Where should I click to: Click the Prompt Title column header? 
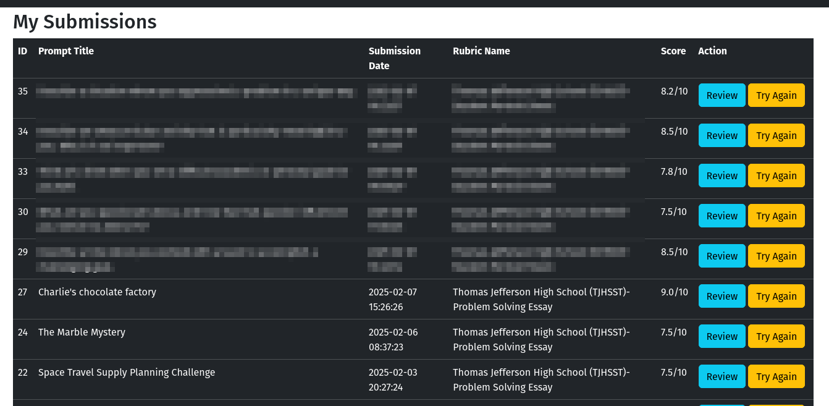[65, 51]
